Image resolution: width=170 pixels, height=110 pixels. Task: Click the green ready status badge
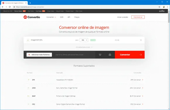[x=93, y=40]
